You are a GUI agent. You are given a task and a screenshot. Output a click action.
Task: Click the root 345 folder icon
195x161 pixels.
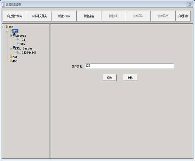pos(7,27)
